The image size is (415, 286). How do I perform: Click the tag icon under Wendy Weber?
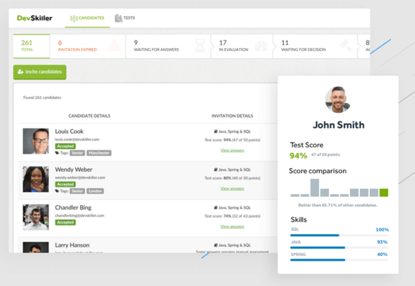click(x=57, y=191)
